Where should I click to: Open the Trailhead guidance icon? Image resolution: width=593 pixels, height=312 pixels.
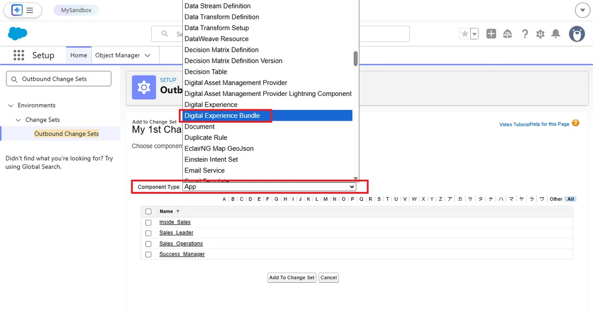tap(508, 34)
